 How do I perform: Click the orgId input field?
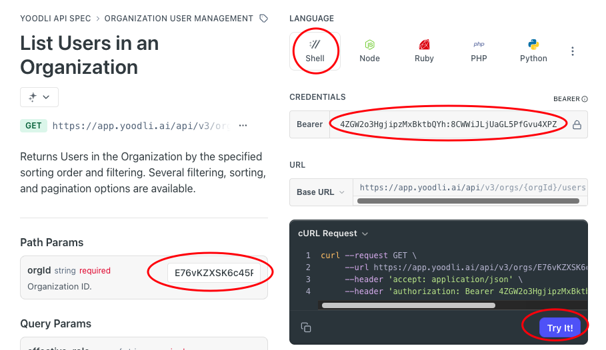pyautogui.click(x=214, y=273)
